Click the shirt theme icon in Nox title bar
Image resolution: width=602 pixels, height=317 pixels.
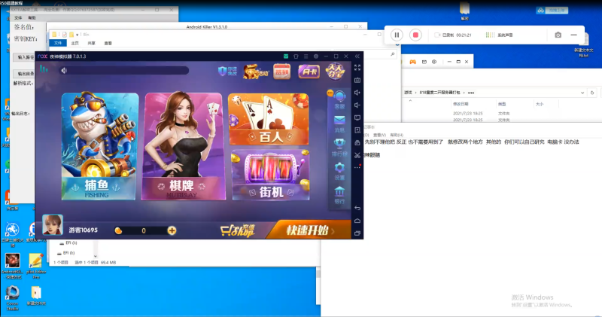(296, 56)
